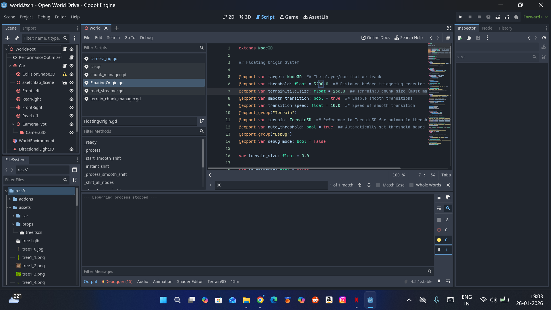Click the clear output icon
The width and height of the screenshot is (551, 310).
pos(439,197)
